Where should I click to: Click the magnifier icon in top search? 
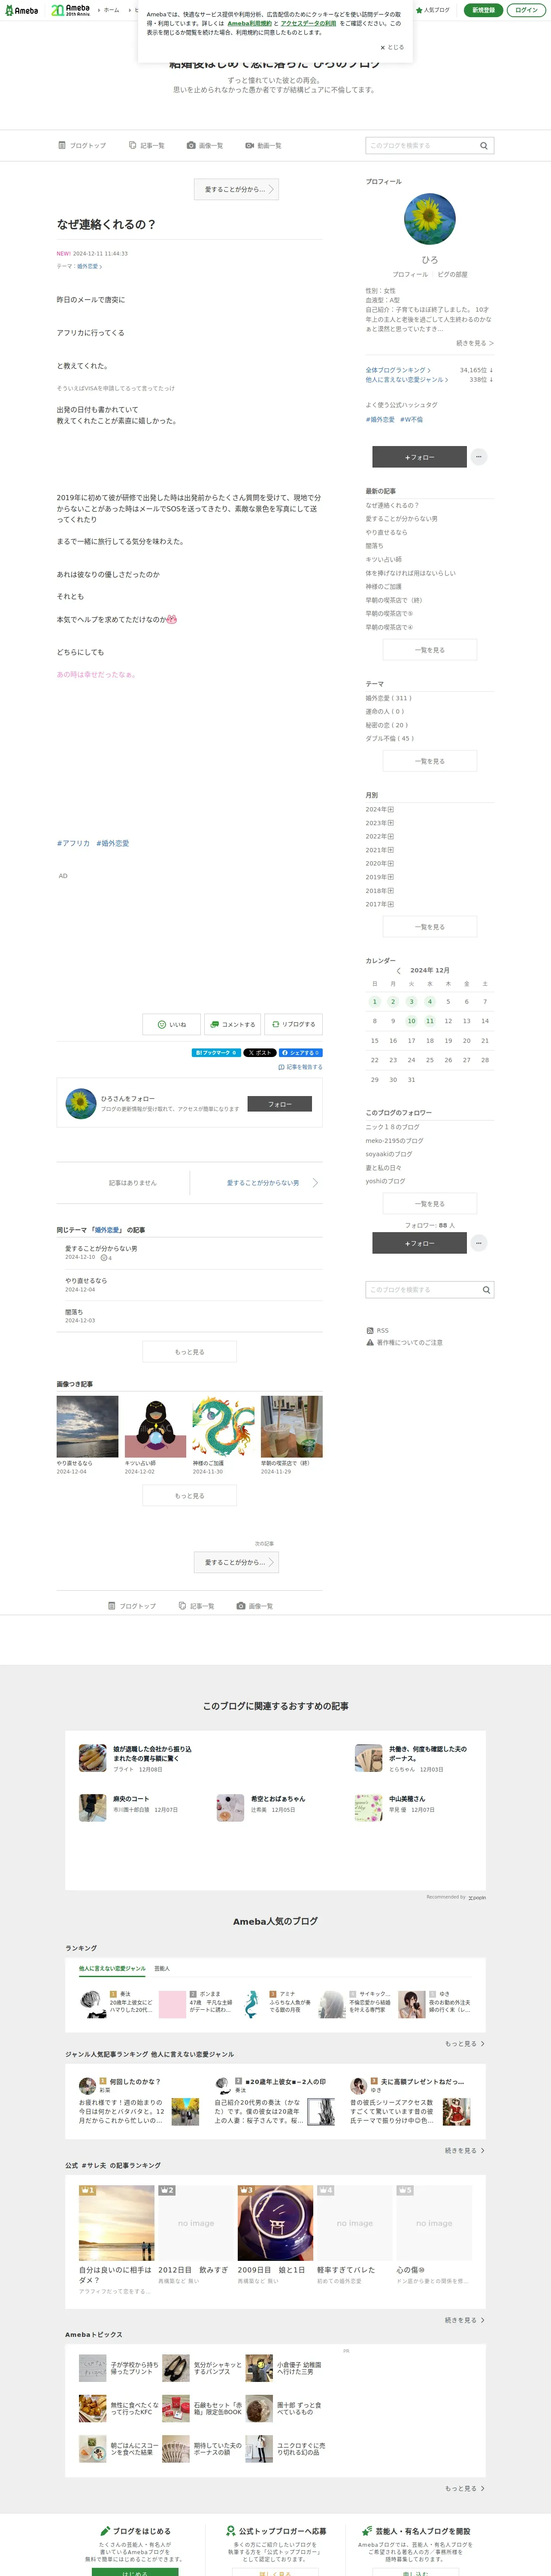click(484, 146)
